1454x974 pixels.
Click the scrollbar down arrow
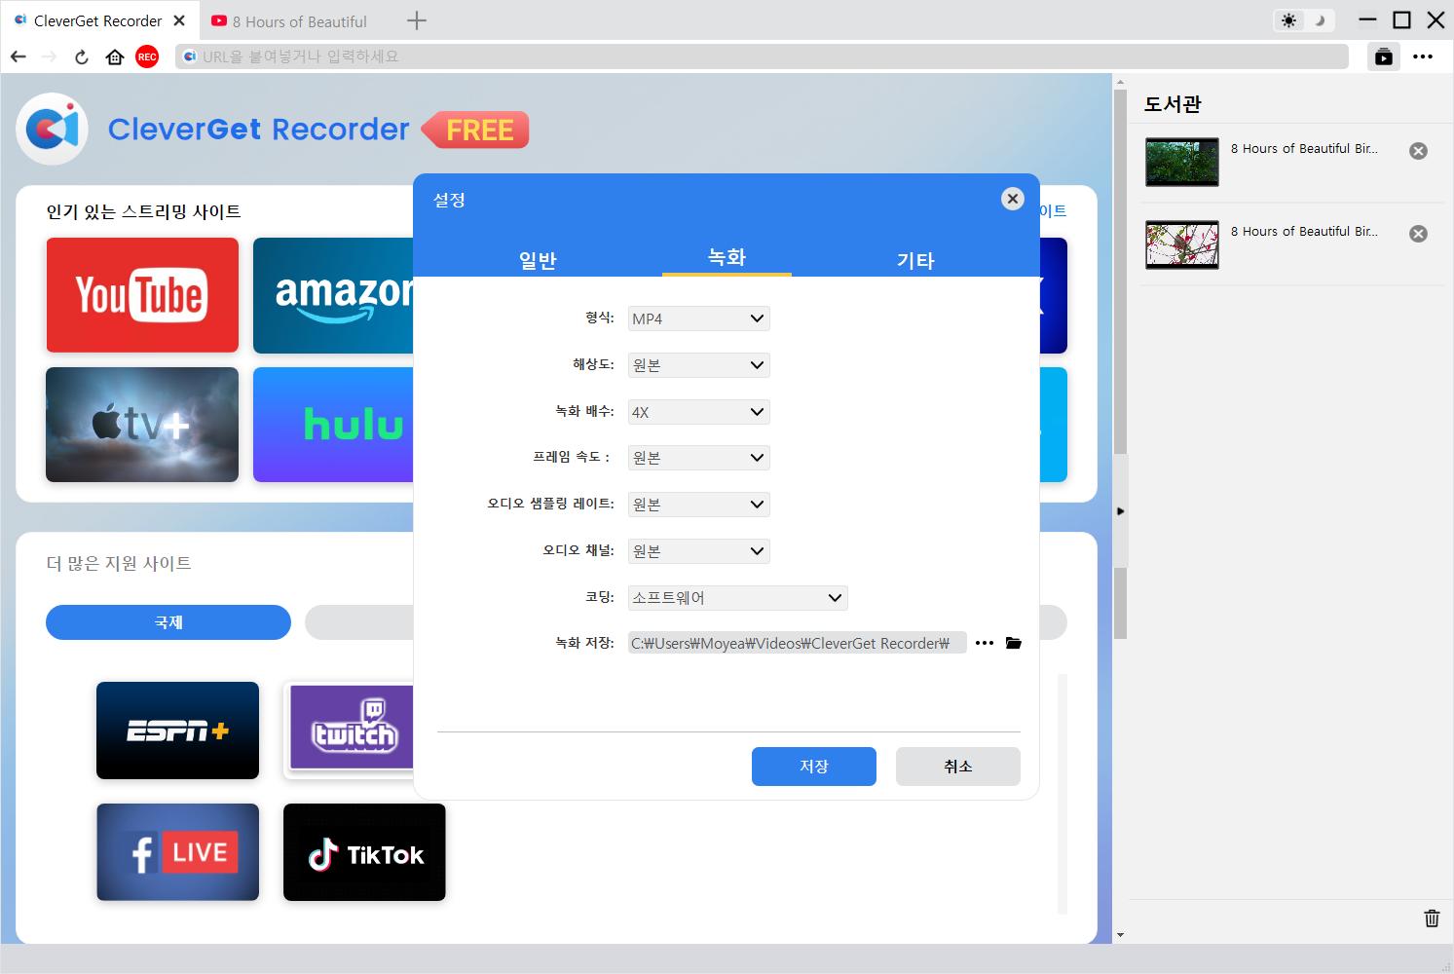point(1120,935)
